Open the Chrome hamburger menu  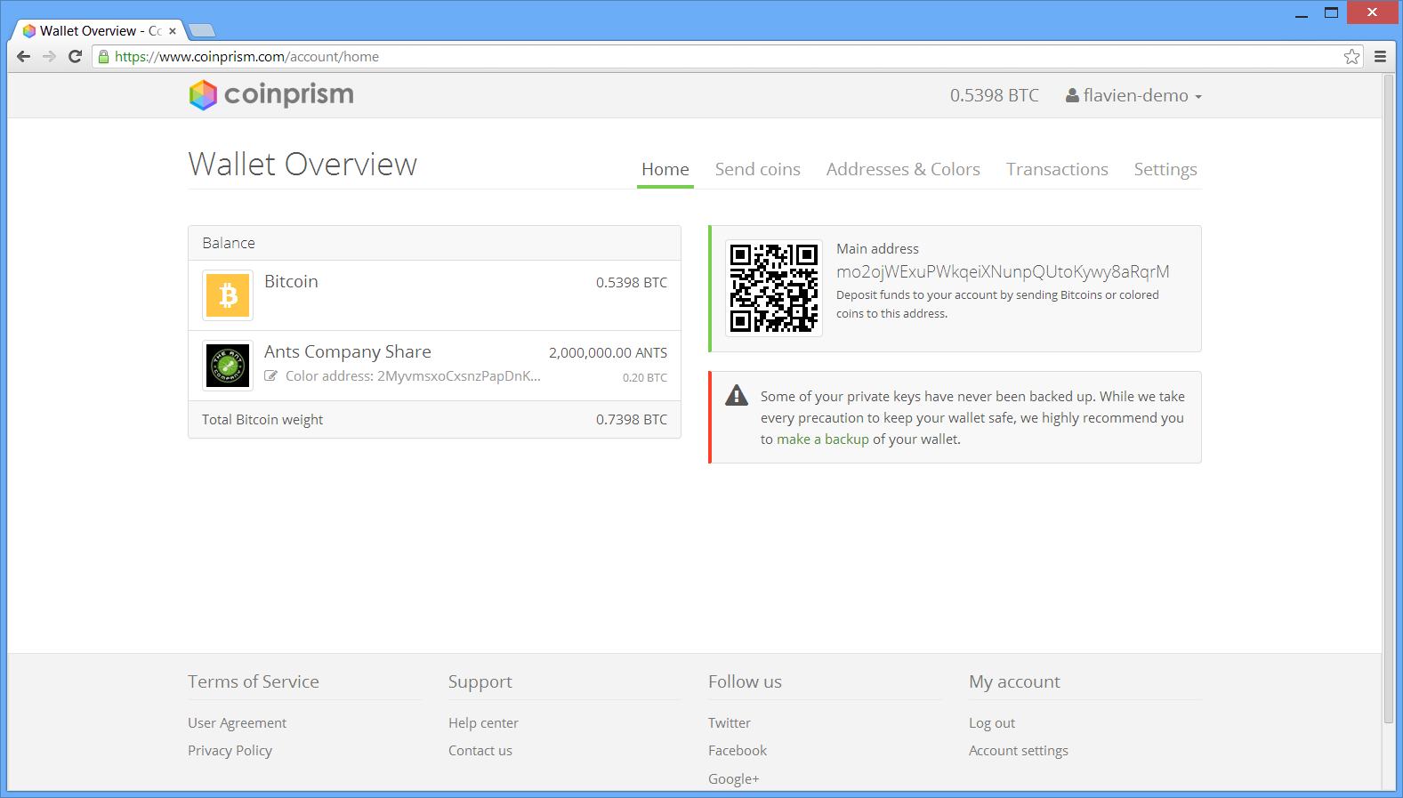pyautogui.click(x=1380, y=56)
